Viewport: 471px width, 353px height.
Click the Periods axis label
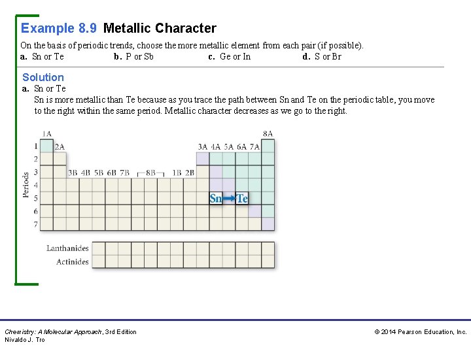[x=26, y=184]
